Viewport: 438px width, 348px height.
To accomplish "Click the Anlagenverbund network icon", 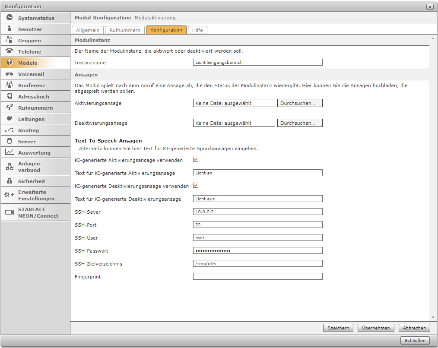I will tap(10, 167).
